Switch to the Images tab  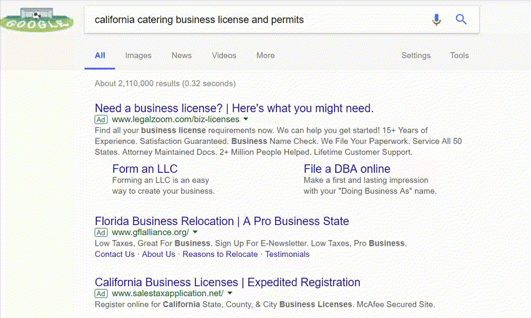138,55
